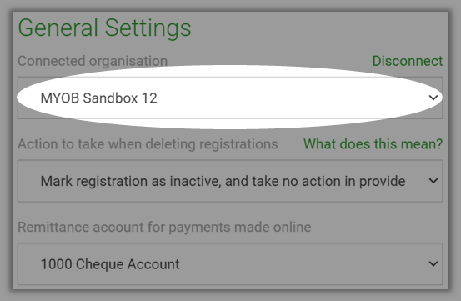The height and width of the screenshot is (301, 461).
Task: Change the action for deleted registrations
Action: [x=230, y=181]
